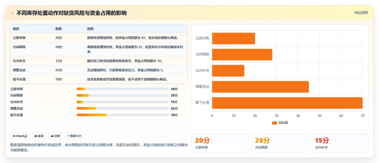Image resolution: width=379 pixels, height=163 pixels.
Task: Click the x-axis tick label 40
Action: click(x=298, y=116)
